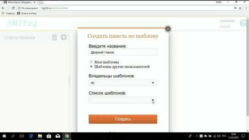Open Microsoft Store from the taskbar
The image size is (249, 140).
point(49,136)
